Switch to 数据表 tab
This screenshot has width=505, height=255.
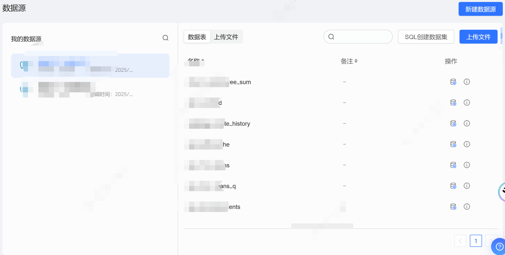197,37
